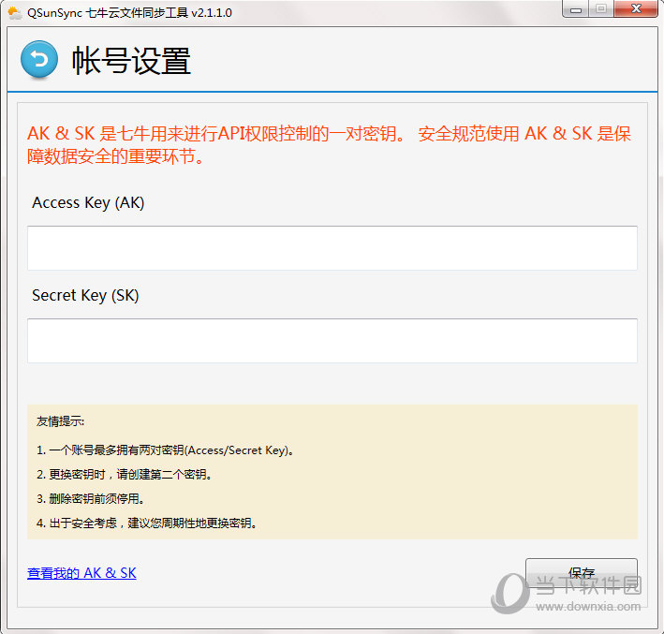Click tip 2 更换密钥时，请创建第二个密钥
The image size is (664, 634).
pyautogui.click(x=124, y=475)
